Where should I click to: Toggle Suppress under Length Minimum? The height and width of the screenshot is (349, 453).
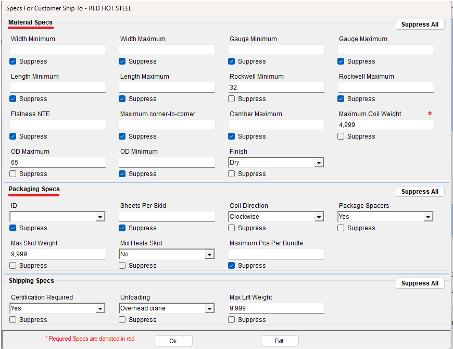click(x=12, y=99)
